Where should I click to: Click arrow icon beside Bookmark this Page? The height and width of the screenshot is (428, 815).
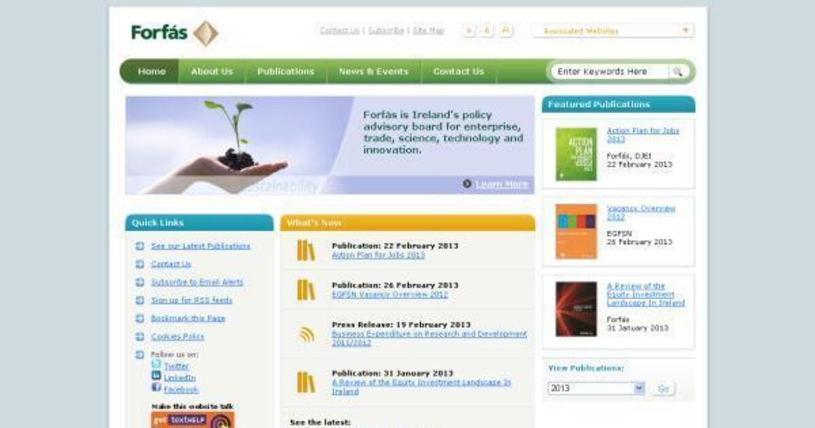click(x=139, y=319)
